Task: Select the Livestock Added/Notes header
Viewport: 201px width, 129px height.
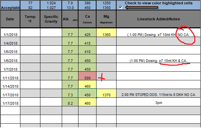Action: point(159,19)
